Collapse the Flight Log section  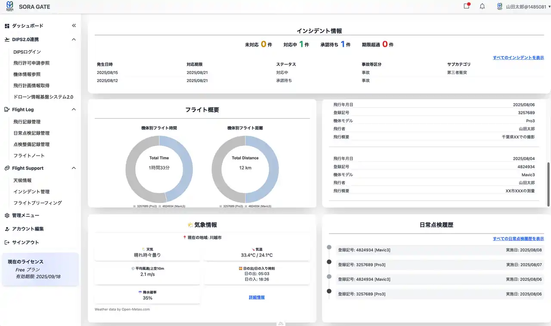tap(74, 110)
